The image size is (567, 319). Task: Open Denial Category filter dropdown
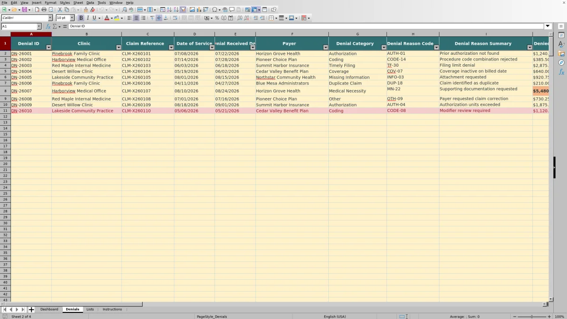(x=384, y=47)
